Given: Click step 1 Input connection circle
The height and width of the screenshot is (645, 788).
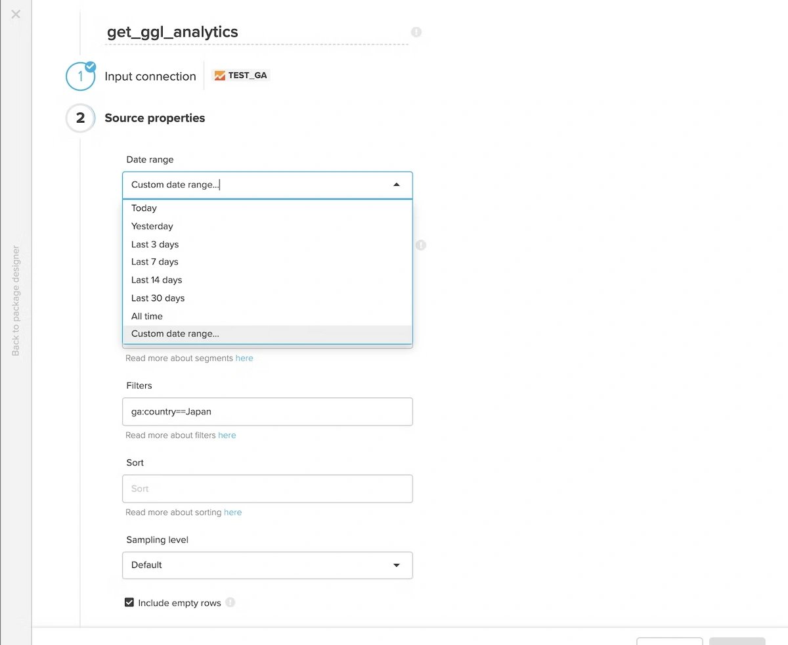Looking at the screenshot, I should click(x=81, y=76).
